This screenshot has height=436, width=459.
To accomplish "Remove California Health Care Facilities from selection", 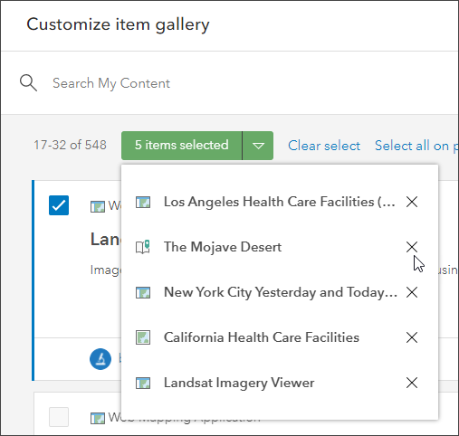I will point(412,337).
